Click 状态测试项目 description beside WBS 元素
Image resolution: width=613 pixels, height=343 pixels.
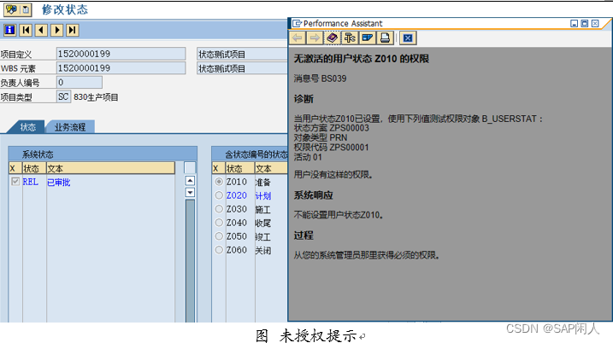pyautogui.click(x=243, y=68)
